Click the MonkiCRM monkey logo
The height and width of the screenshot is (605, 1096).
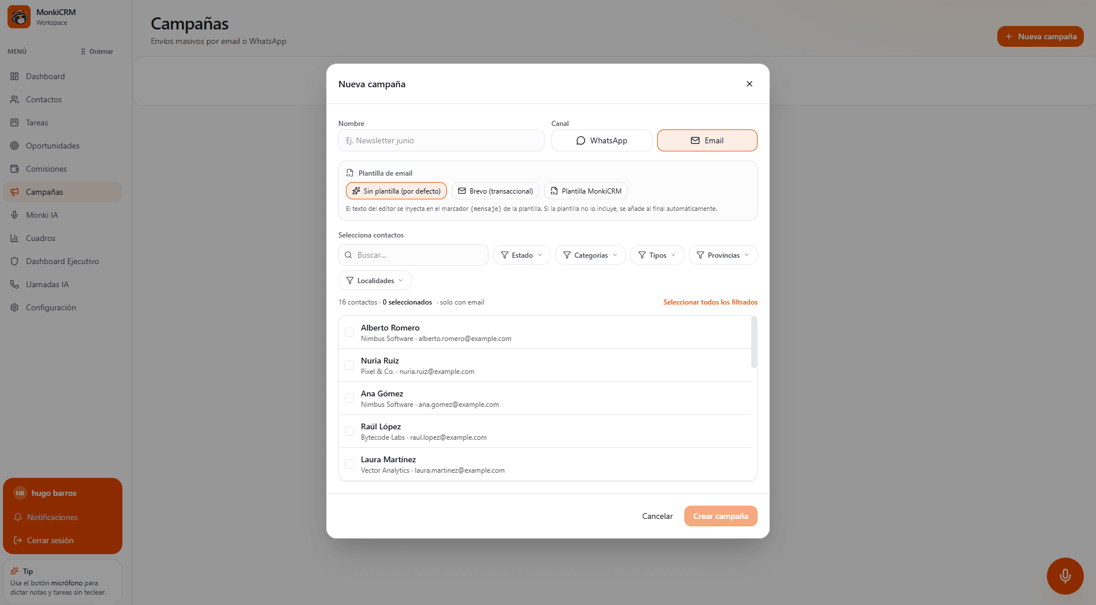[19, 17]
